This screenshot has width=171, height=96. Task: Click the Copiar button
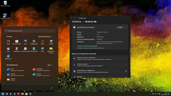click(x=120, y=27)
